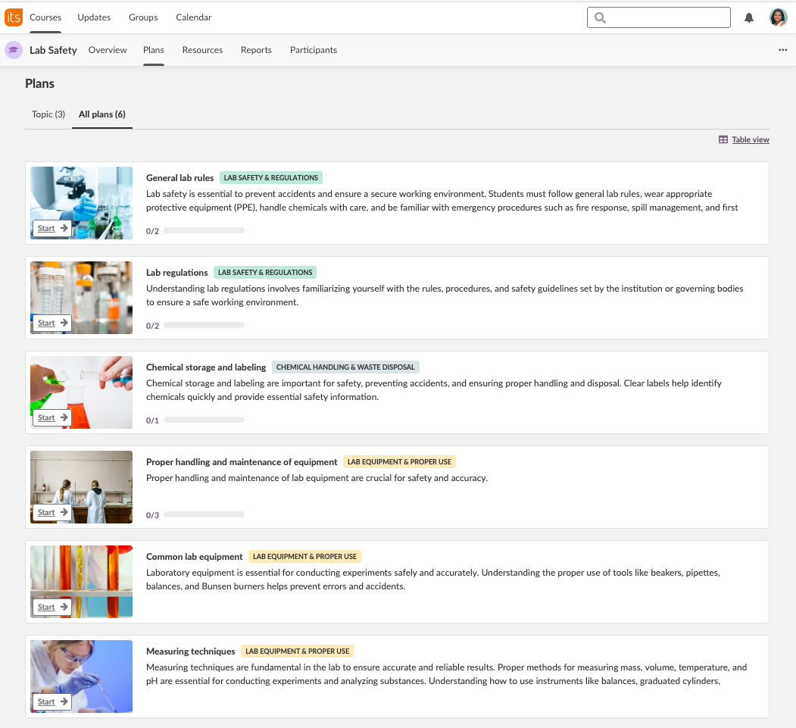Open the notifications bell
Image resolution: width=796 pixels, height=728 pixels.
749,18
